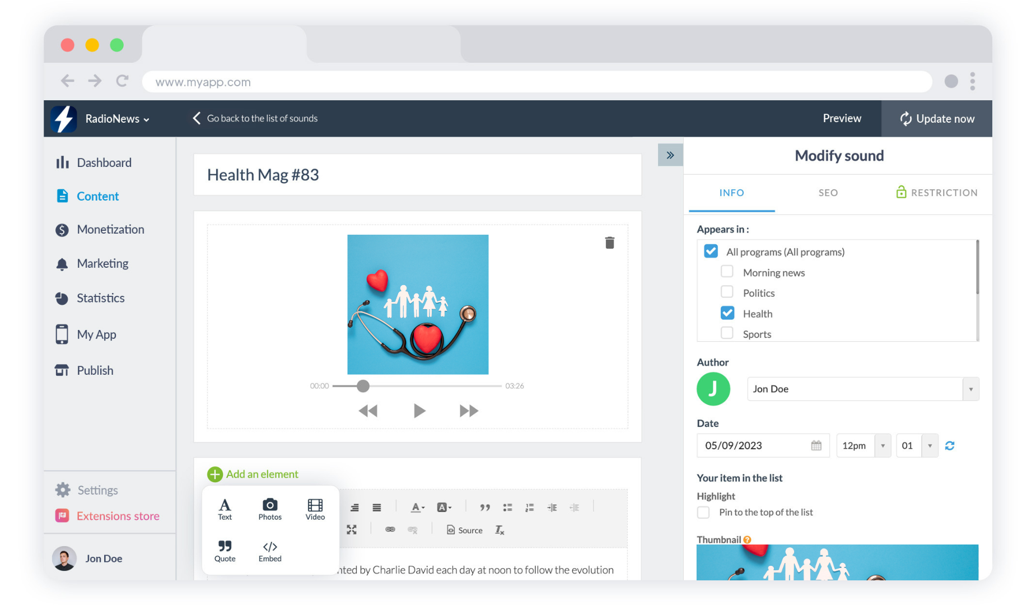
Task: Open the RadioNews station switcher dropdown
Action: [117, 119]
